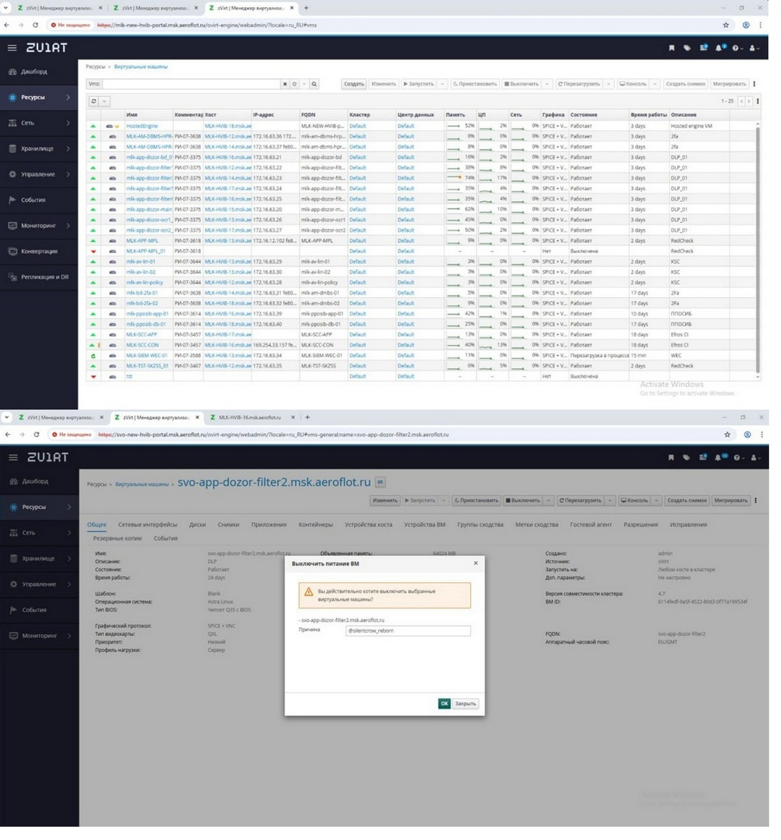Open MLK-SIEM-WEC-01 VM link in table
This screenshot has height=840, width=781.
[x=146, y=356]
